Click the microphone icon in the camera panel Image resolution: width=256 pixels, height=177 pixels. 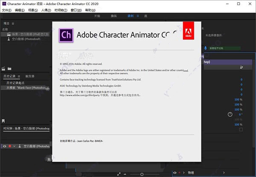(x=205, y=48)
